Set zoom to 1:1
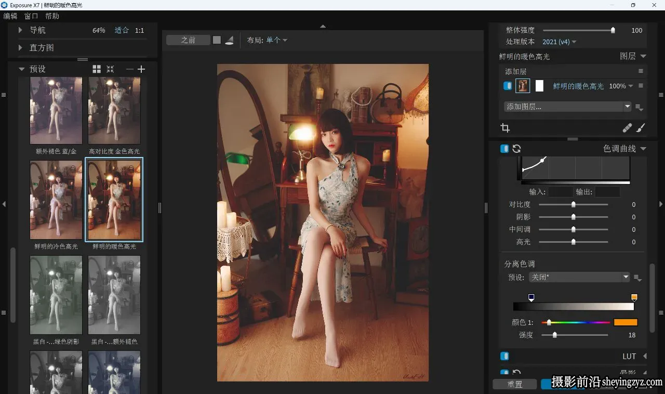Image resolution: width=665 pixels, height=394 pixels. (x=139, y=30)
